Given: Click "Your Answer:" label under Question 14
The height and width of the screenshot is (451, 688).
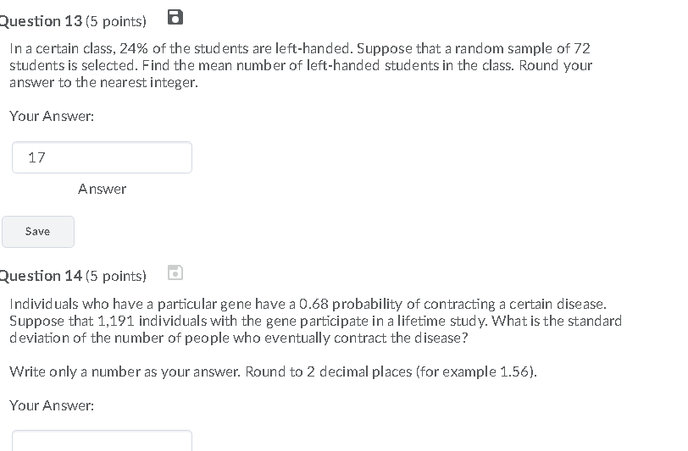Looking at the screenshot, I should (52, 405).
